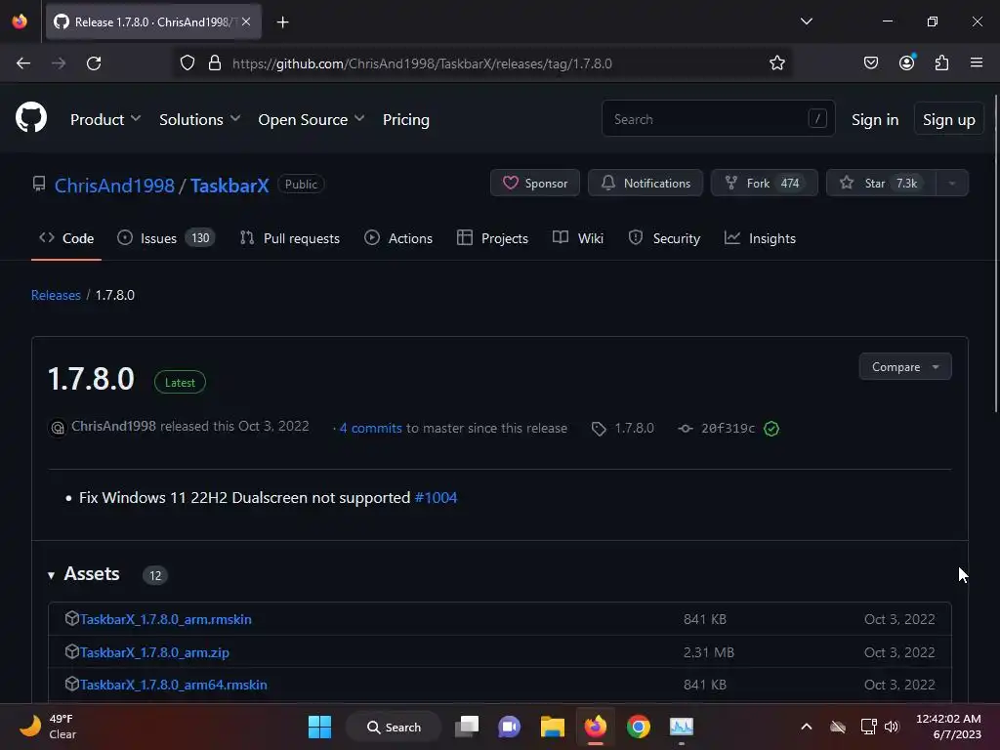Open the Firefox account icon

pos(906,62)
